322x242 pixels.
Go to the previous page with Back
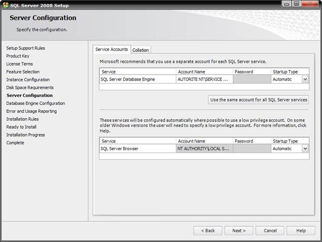click(207, 231)
